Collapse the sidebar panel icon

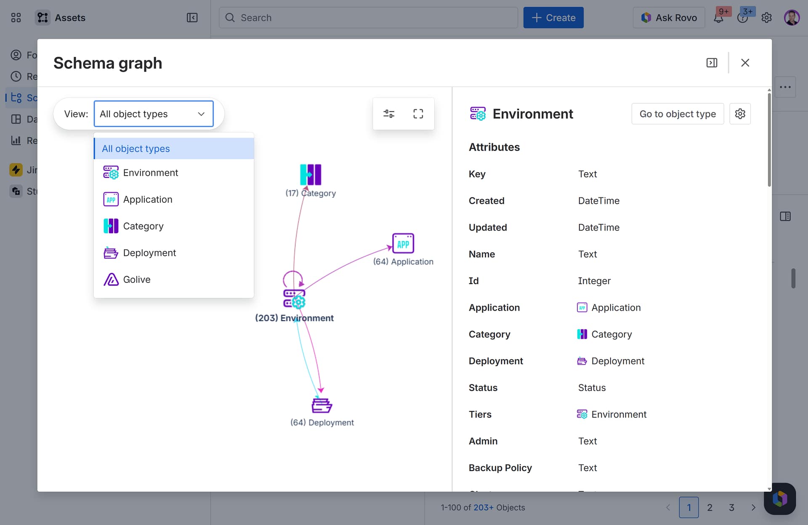[192, 18]
